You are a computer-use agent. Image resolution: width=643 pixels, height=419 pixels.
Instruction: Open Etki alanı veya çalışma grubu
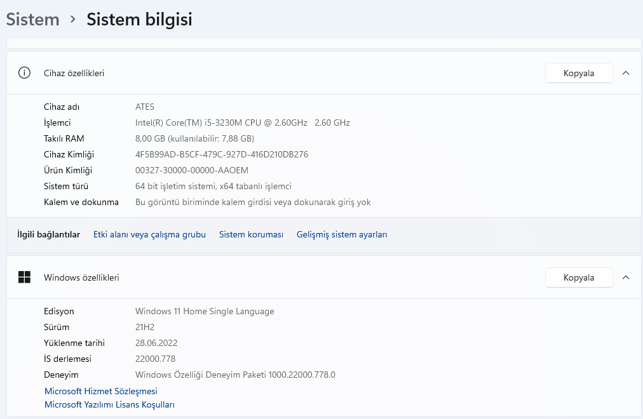pos(149,234)
